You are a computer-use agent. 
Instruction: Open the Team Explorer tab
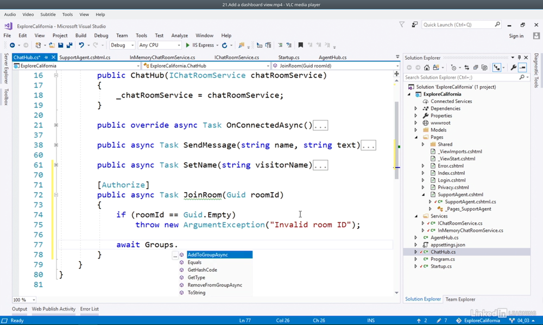[x=460, y=299]
